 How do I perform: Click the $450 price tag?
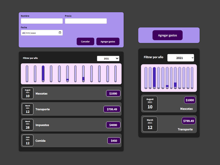(x=114, y=141)
